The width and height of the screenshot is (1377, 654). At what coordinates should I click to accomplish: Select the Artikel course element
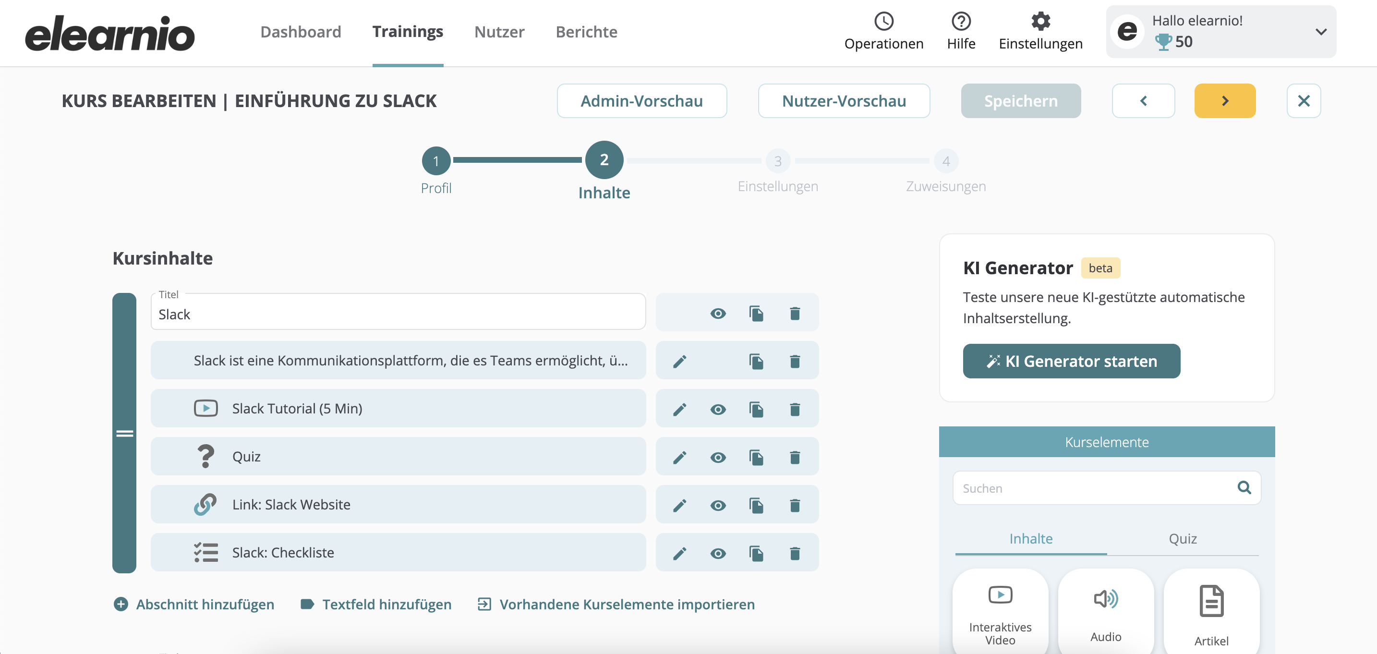pyautogui.click(x=1211, y=612)
